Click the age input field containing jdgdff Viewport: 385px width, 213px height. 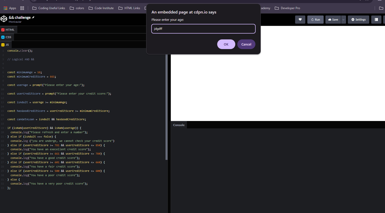pyautogui.click(x=203, y=29)
